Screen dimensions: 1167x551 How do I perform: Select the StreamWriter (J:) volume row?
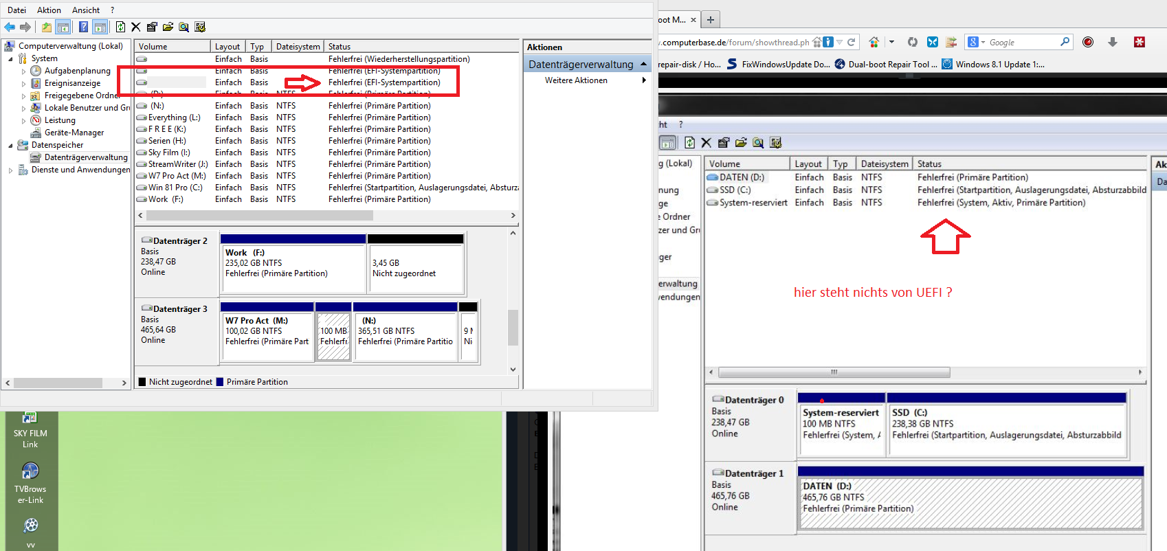326,164
